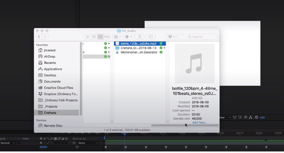Click the 00070 mark on time ruler
The image size is (284, 153).
point(240,133)
